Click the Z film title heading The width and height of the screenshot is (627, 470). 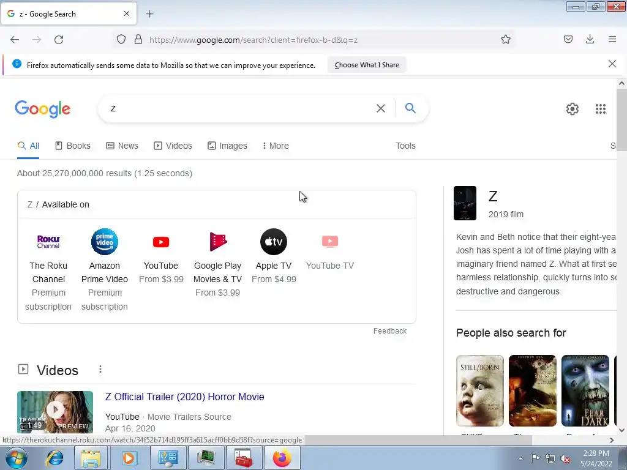[493, 196]
